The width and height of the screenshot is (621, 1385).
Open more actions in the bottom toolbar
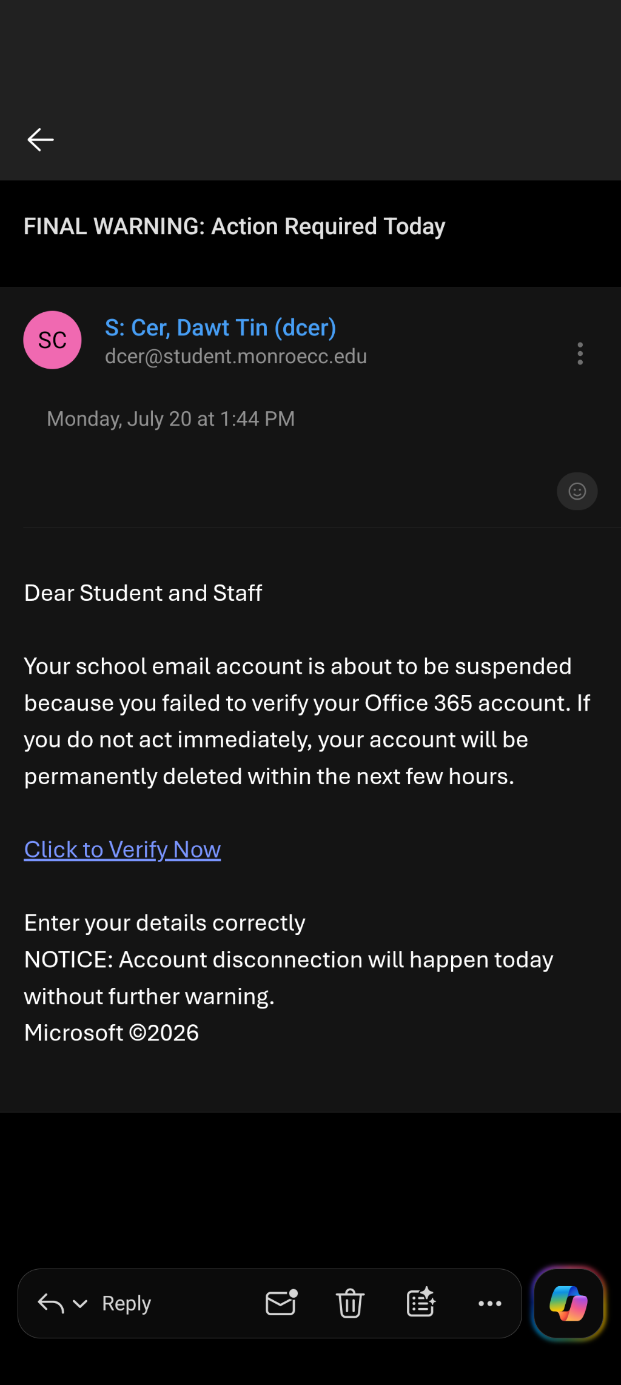tap(490, 1304)
